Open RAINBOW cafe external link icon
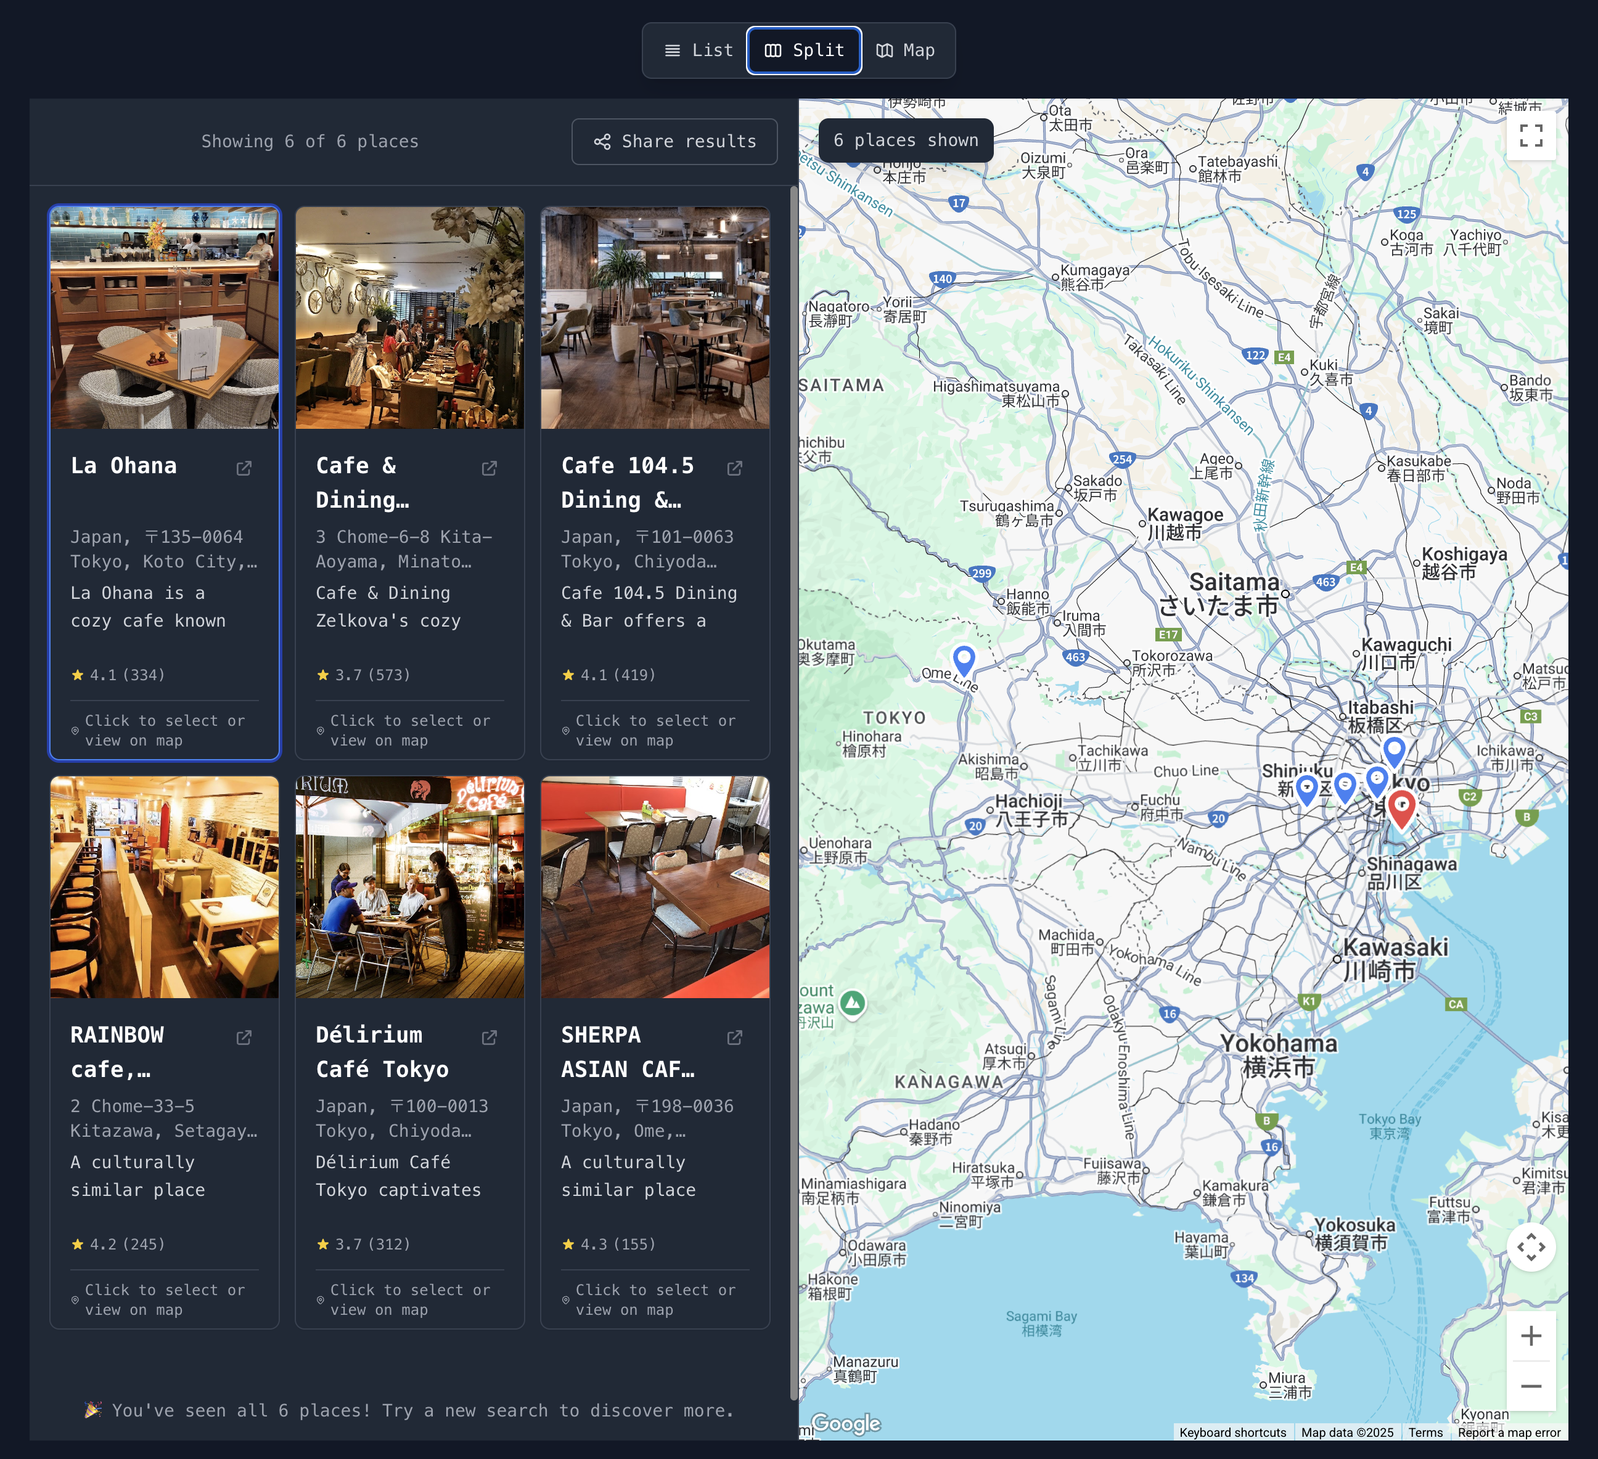This screenshot has height=1459, width=1598. (x=244, y=1037)
